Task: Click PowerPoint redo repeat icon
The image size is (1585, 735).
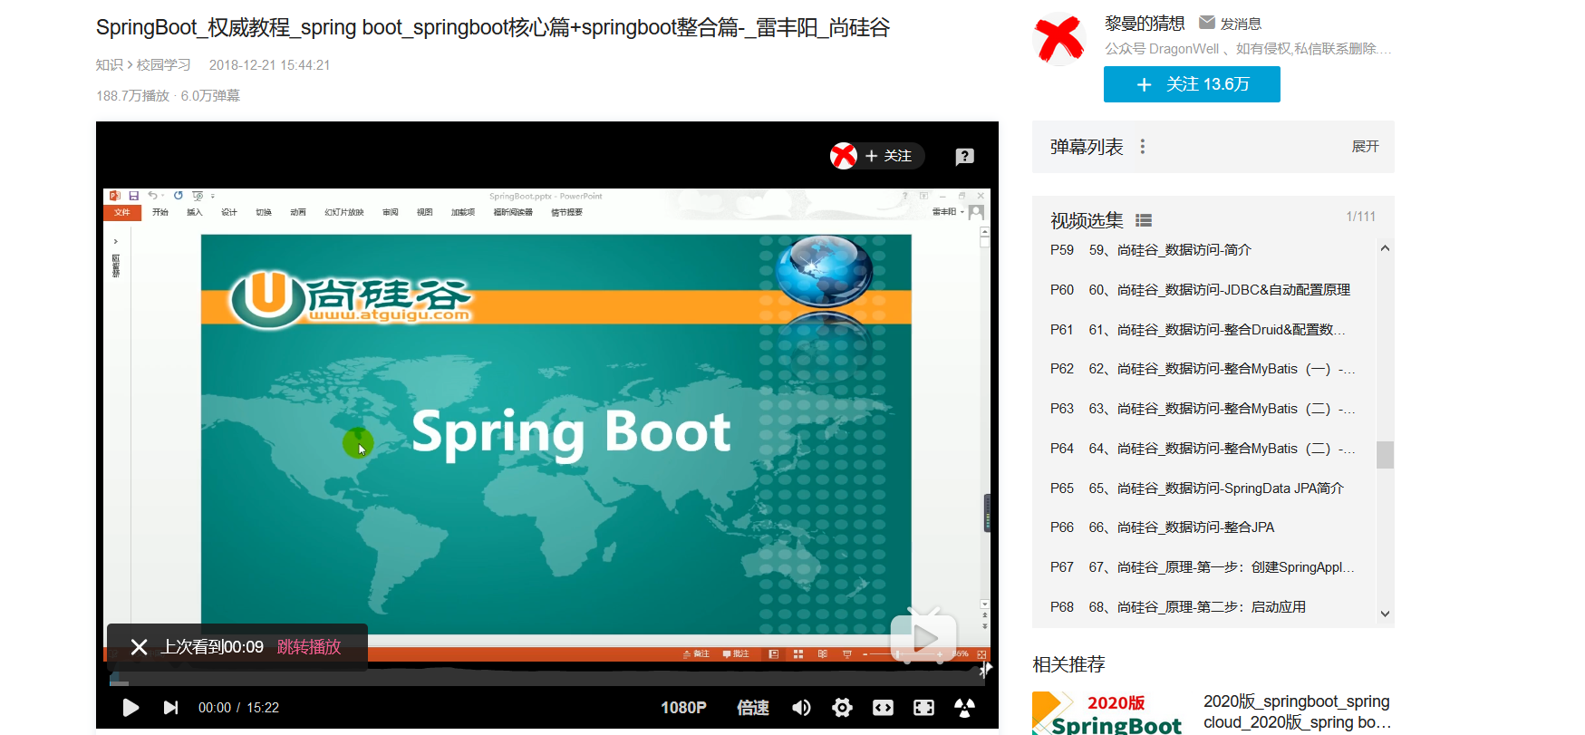Action: pos(179,196)
